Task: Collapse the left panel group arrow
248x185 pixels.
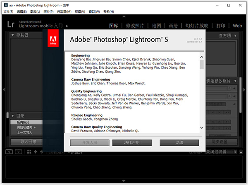Action: coord(4,89)
